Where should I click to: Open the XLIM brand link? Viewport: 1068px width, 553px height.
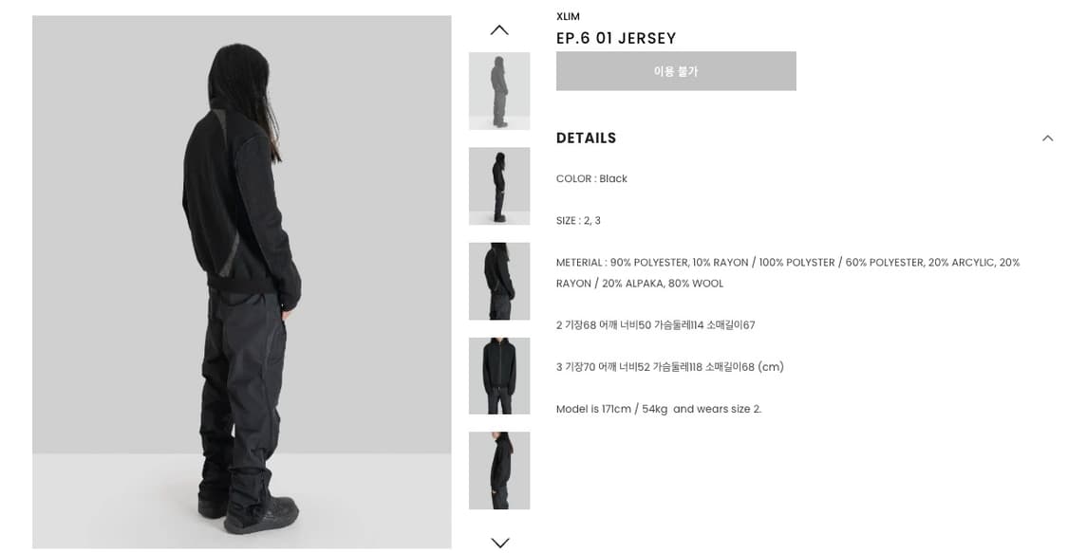(568, 16)
